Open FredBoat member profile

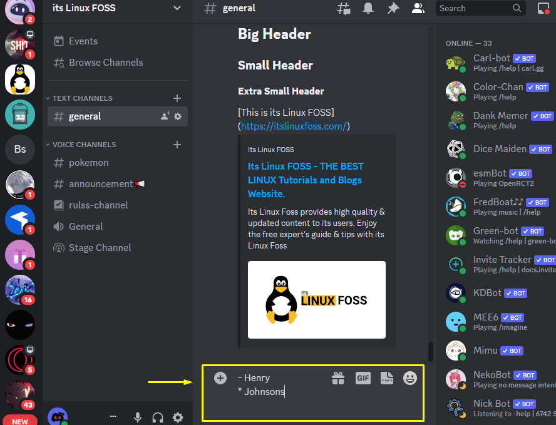(498, 207)
